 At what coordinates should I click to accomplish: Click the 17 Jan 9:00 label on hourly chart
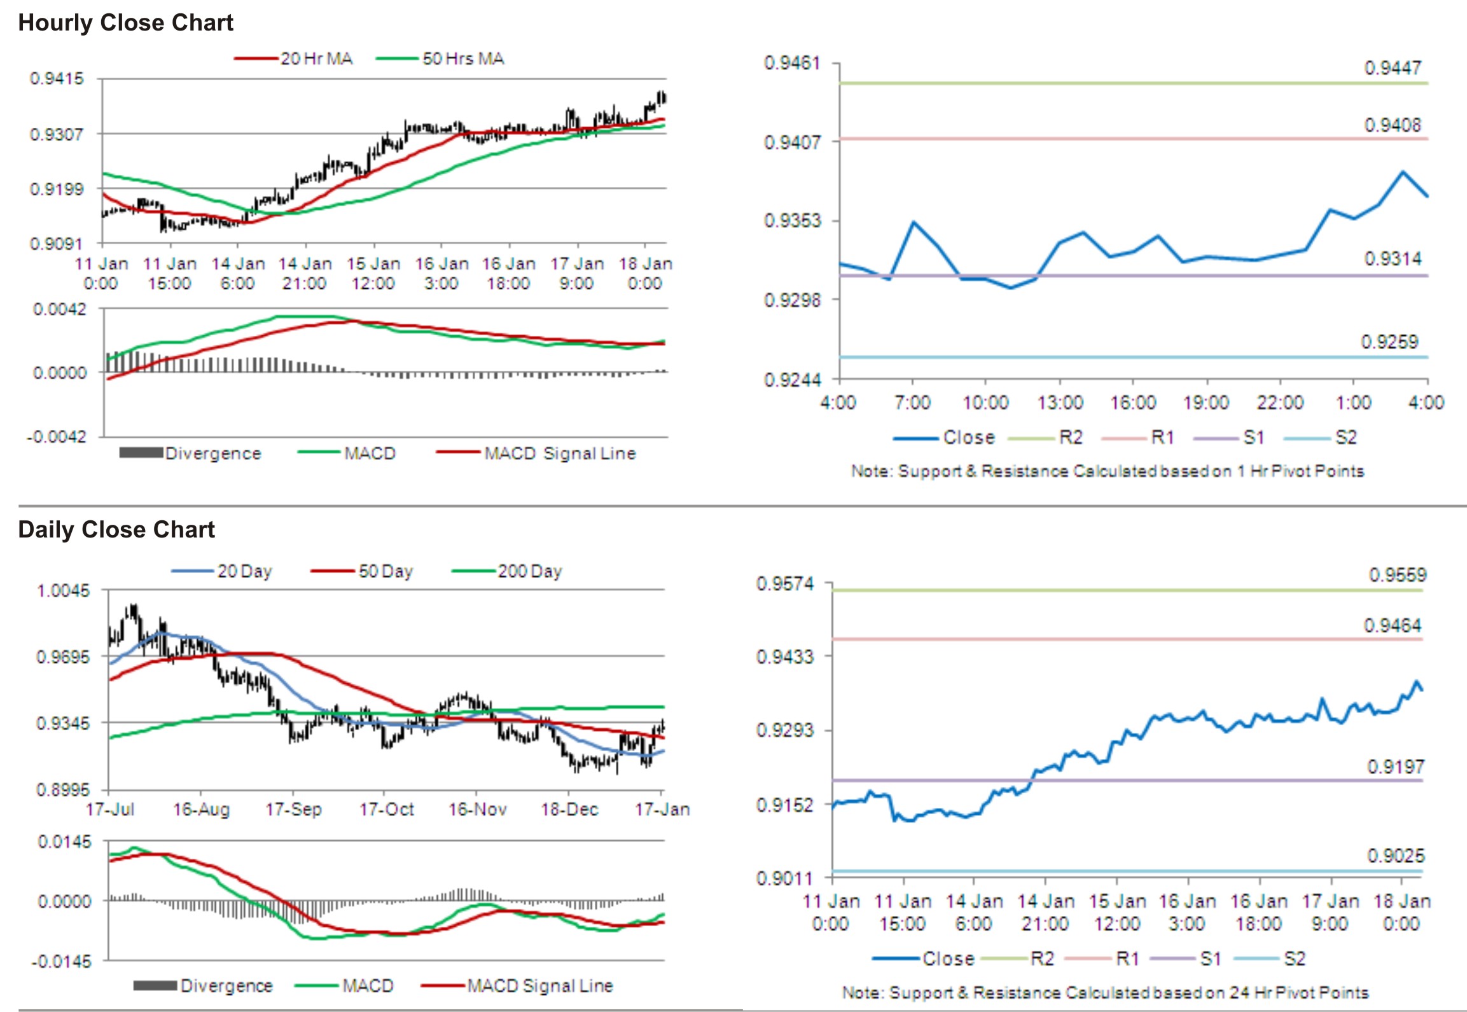click(577, 274)
